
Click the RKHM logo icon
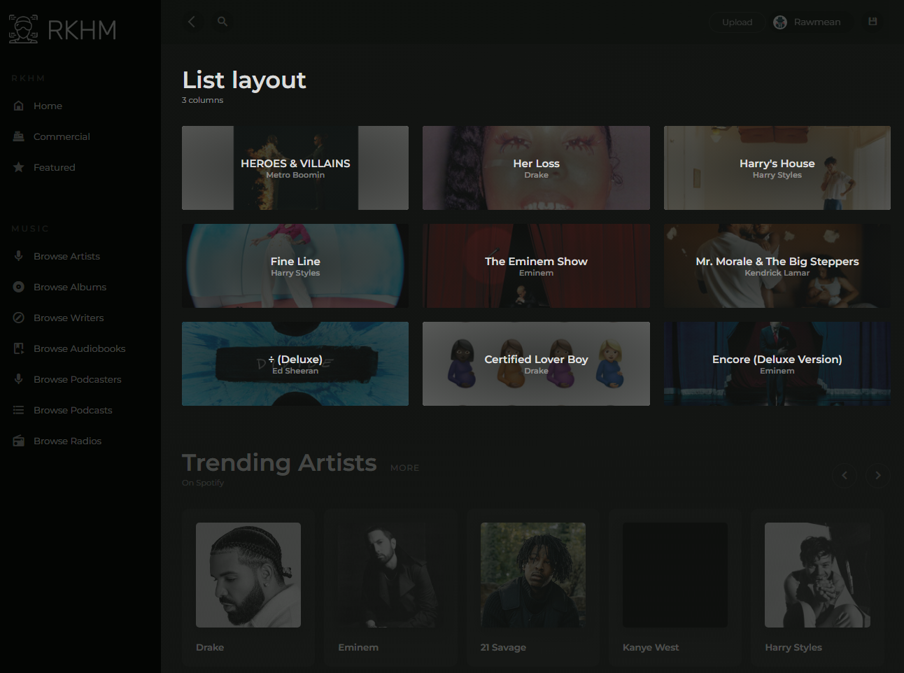(x=24, y=29)
